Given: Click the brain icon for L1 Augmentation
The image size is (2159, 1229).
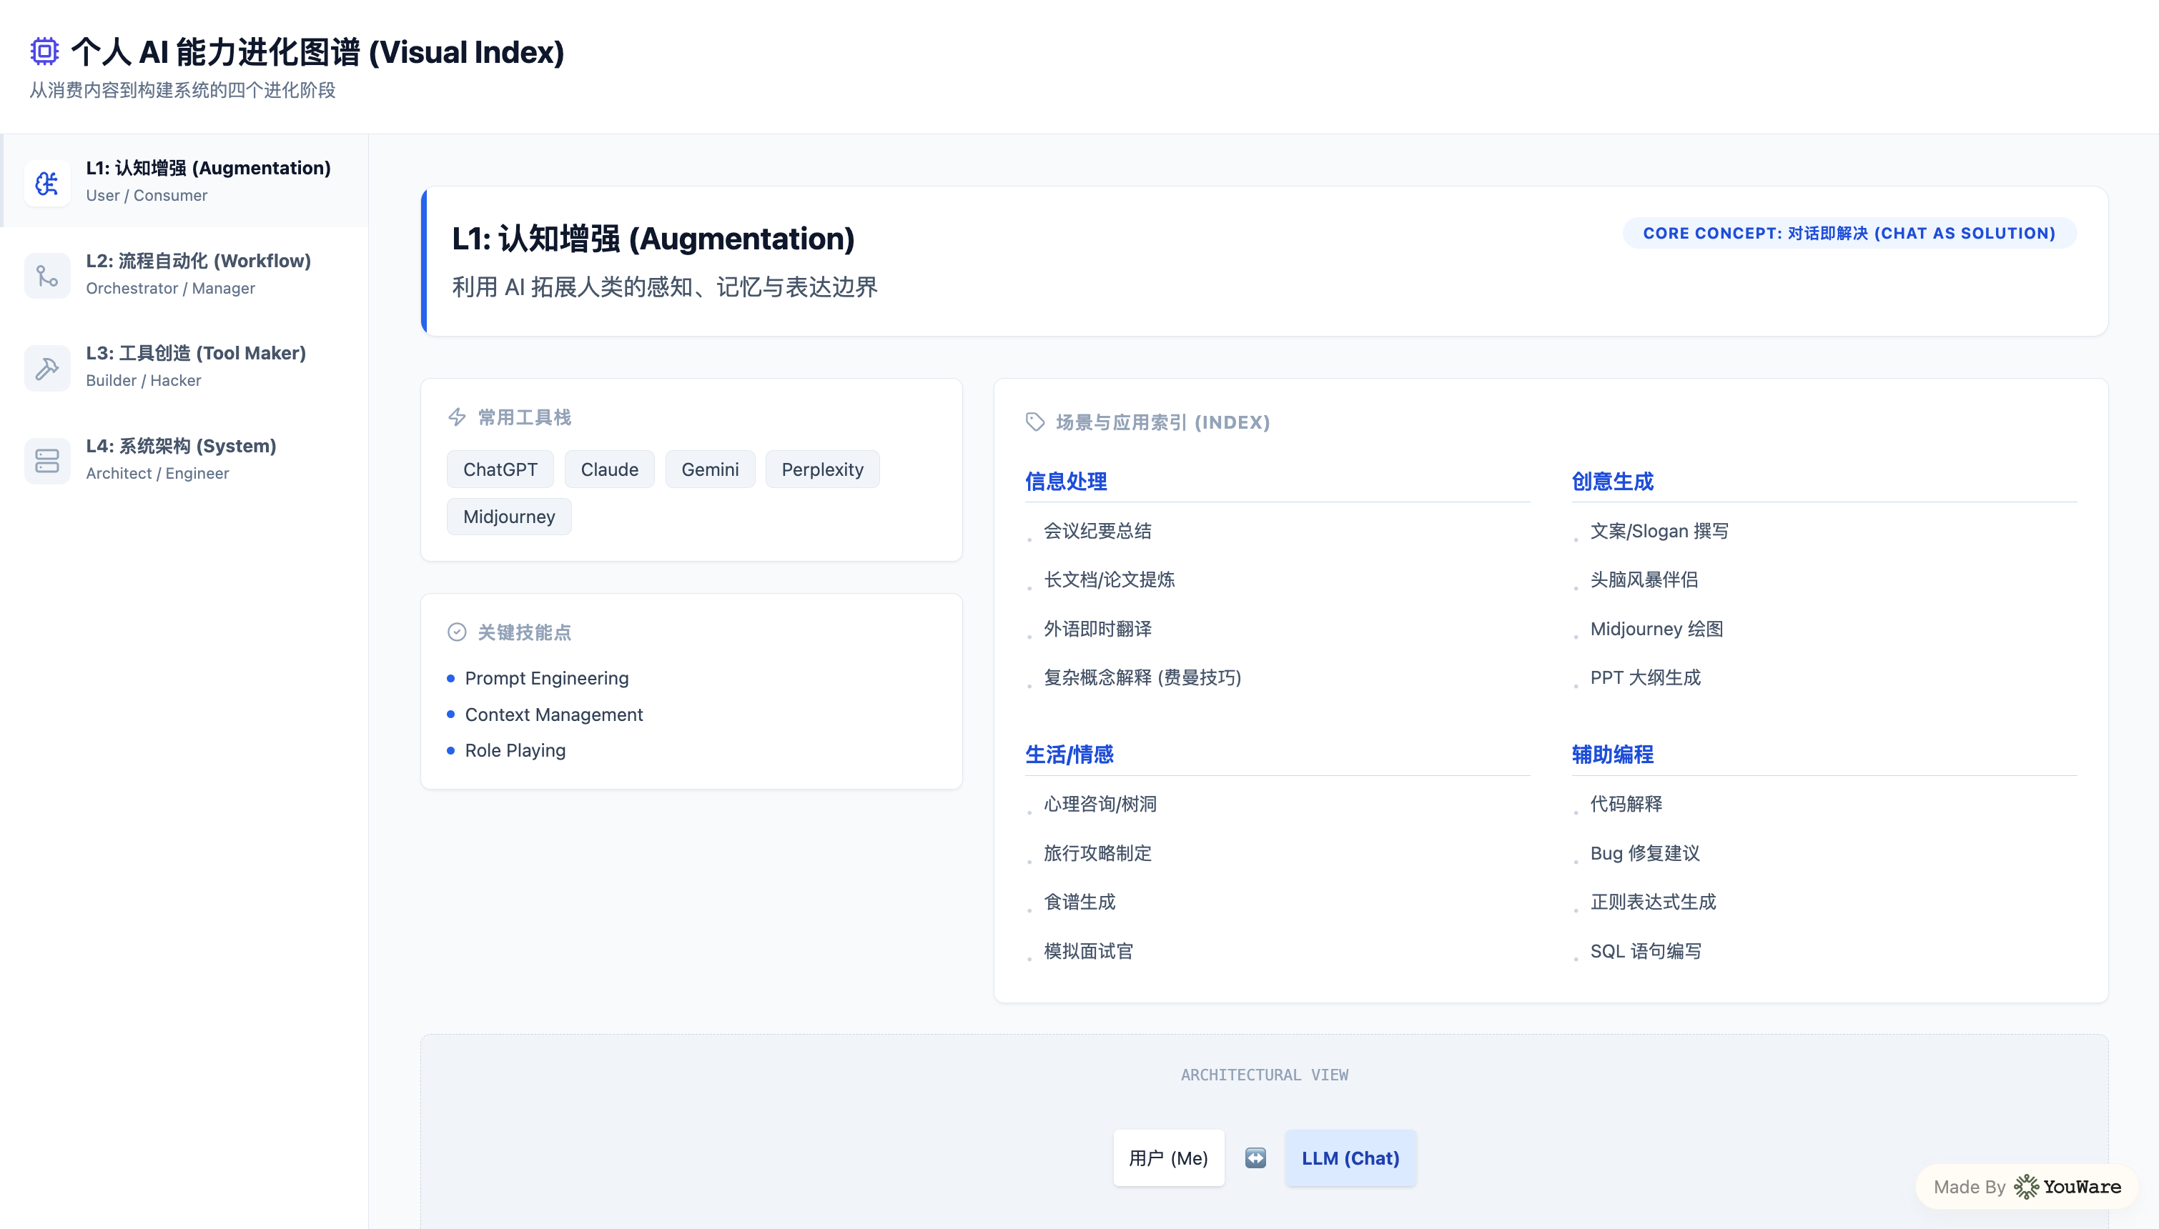Looking at the screenshot, I should point(47,182).
